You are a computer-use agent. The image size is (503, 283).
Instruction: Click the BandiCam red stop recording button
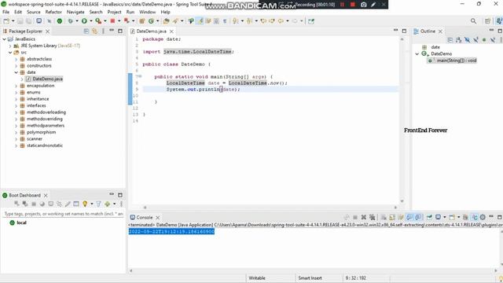[x=353, y=5]
